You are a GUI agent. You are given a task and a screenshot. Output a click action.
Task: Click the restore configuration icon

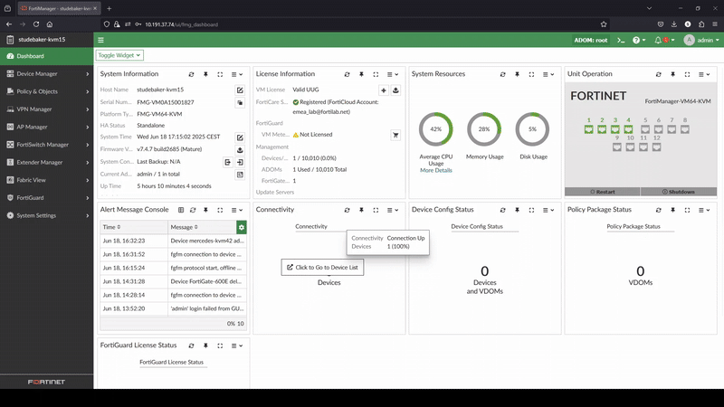(240, 163)
